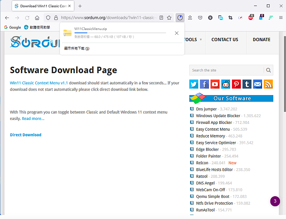Open the Donate page

[x=261, y=40]
